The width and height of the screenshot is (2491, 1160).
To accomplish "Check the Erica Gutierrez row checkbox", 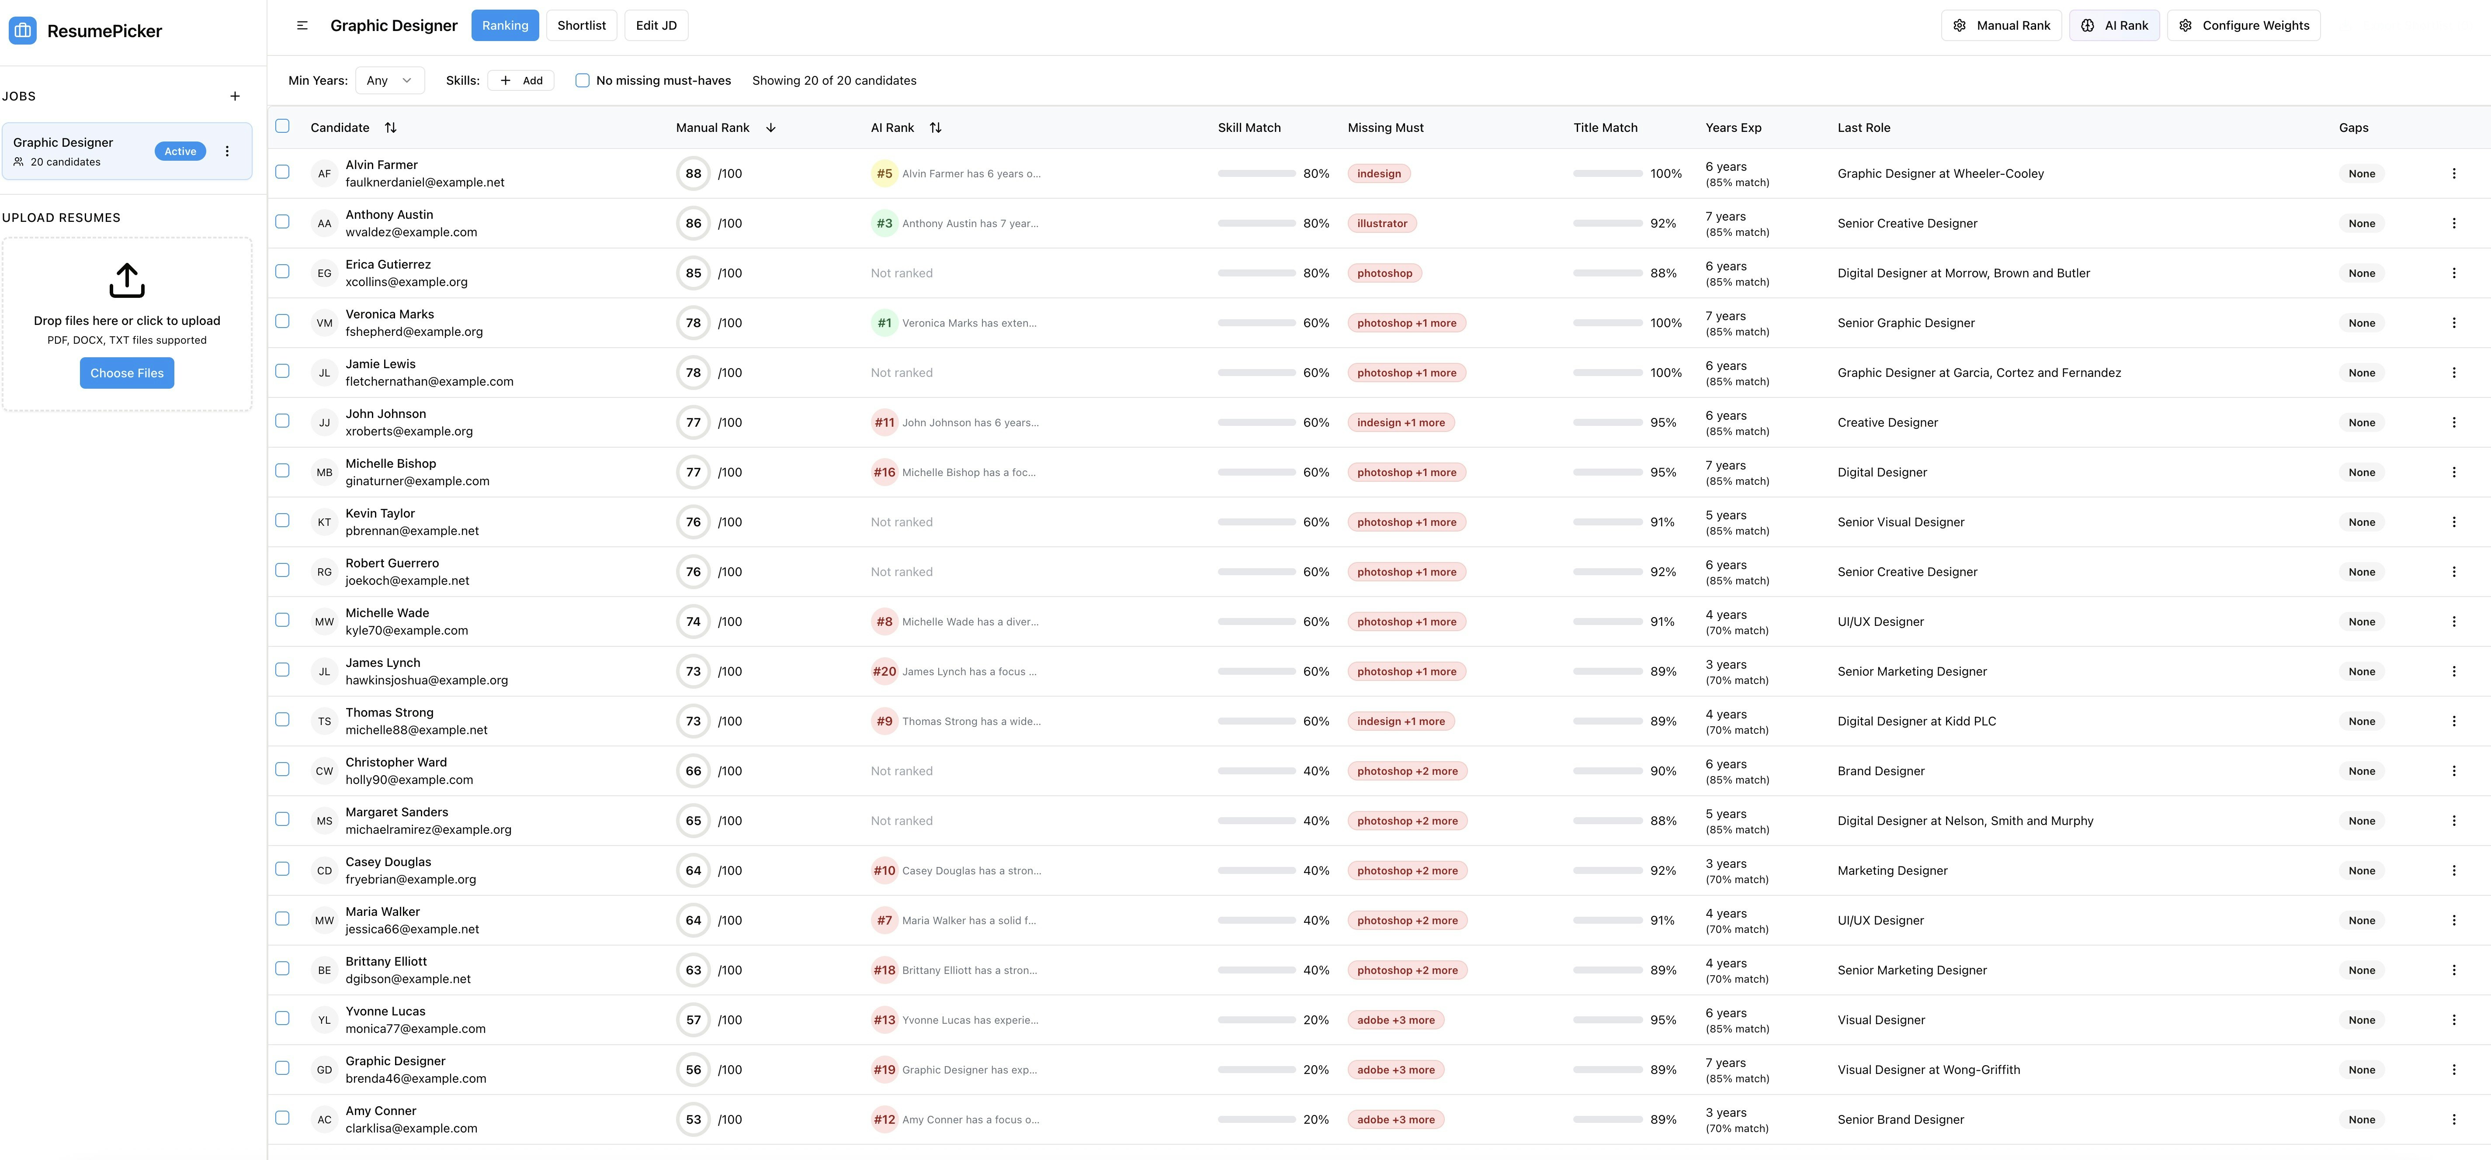I will click(282, 272).
